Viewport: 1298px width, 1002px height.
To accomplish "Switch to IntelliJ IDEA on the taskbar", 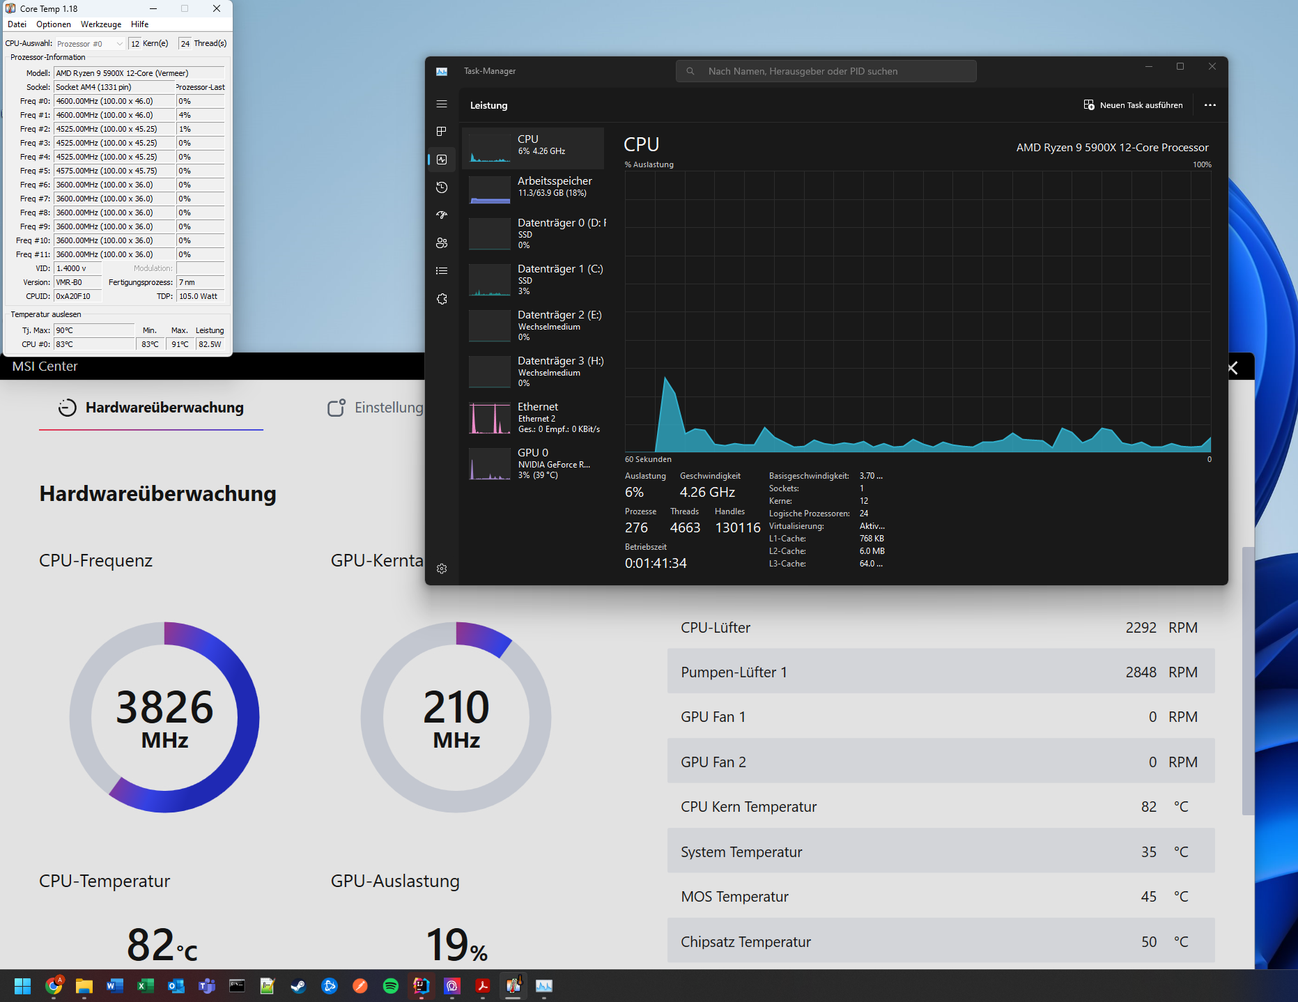I will (x=422, y=986).
